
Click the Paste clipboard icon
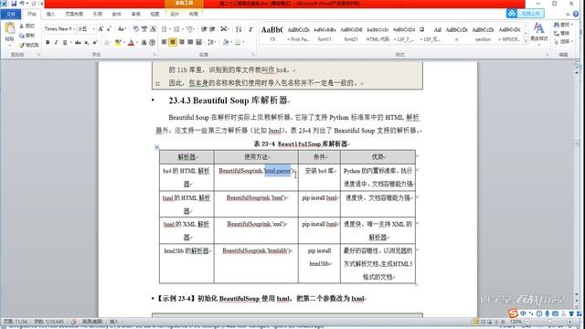pyautogui.click(x=9, y=28)
